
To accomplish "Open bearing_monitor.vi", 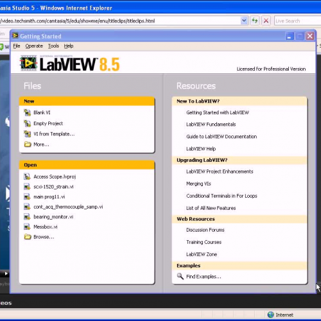I will pos(53,217).
